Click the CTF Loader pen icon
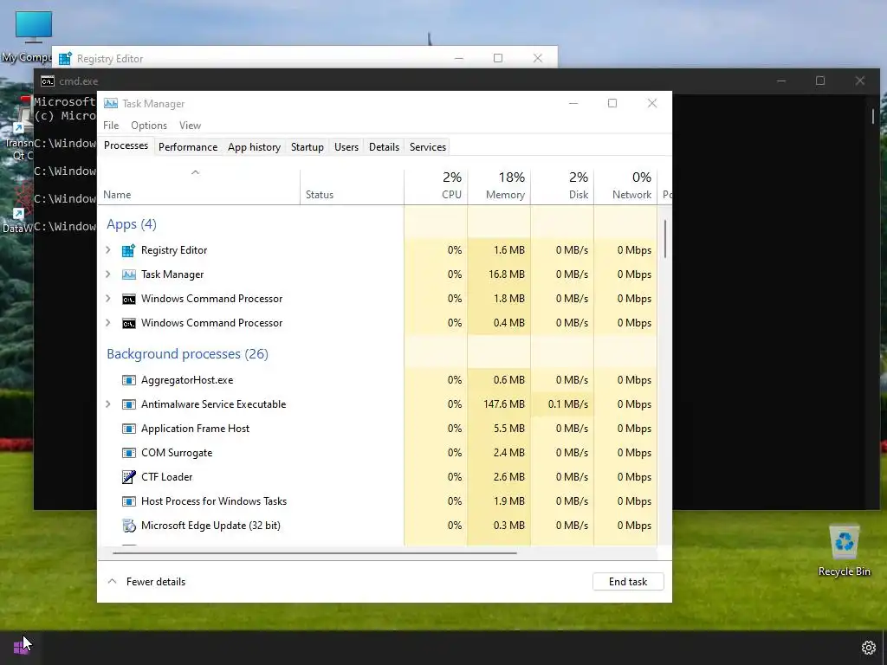The width and height of the screenshot is (887, 665). pos(129,477)
